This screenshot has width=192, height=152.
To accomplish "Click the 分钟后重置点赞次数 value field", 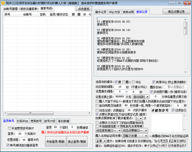I will pyautogui.click(x=156, y=97).
